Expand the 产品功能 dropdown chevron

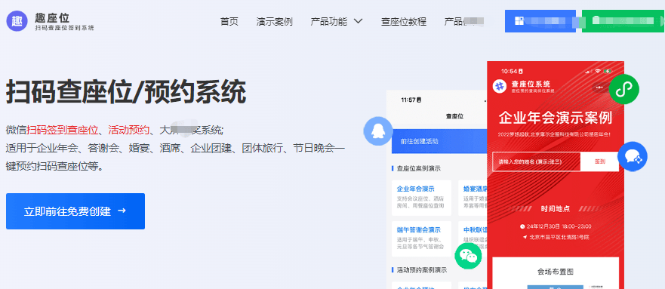[x=358, y=21]
